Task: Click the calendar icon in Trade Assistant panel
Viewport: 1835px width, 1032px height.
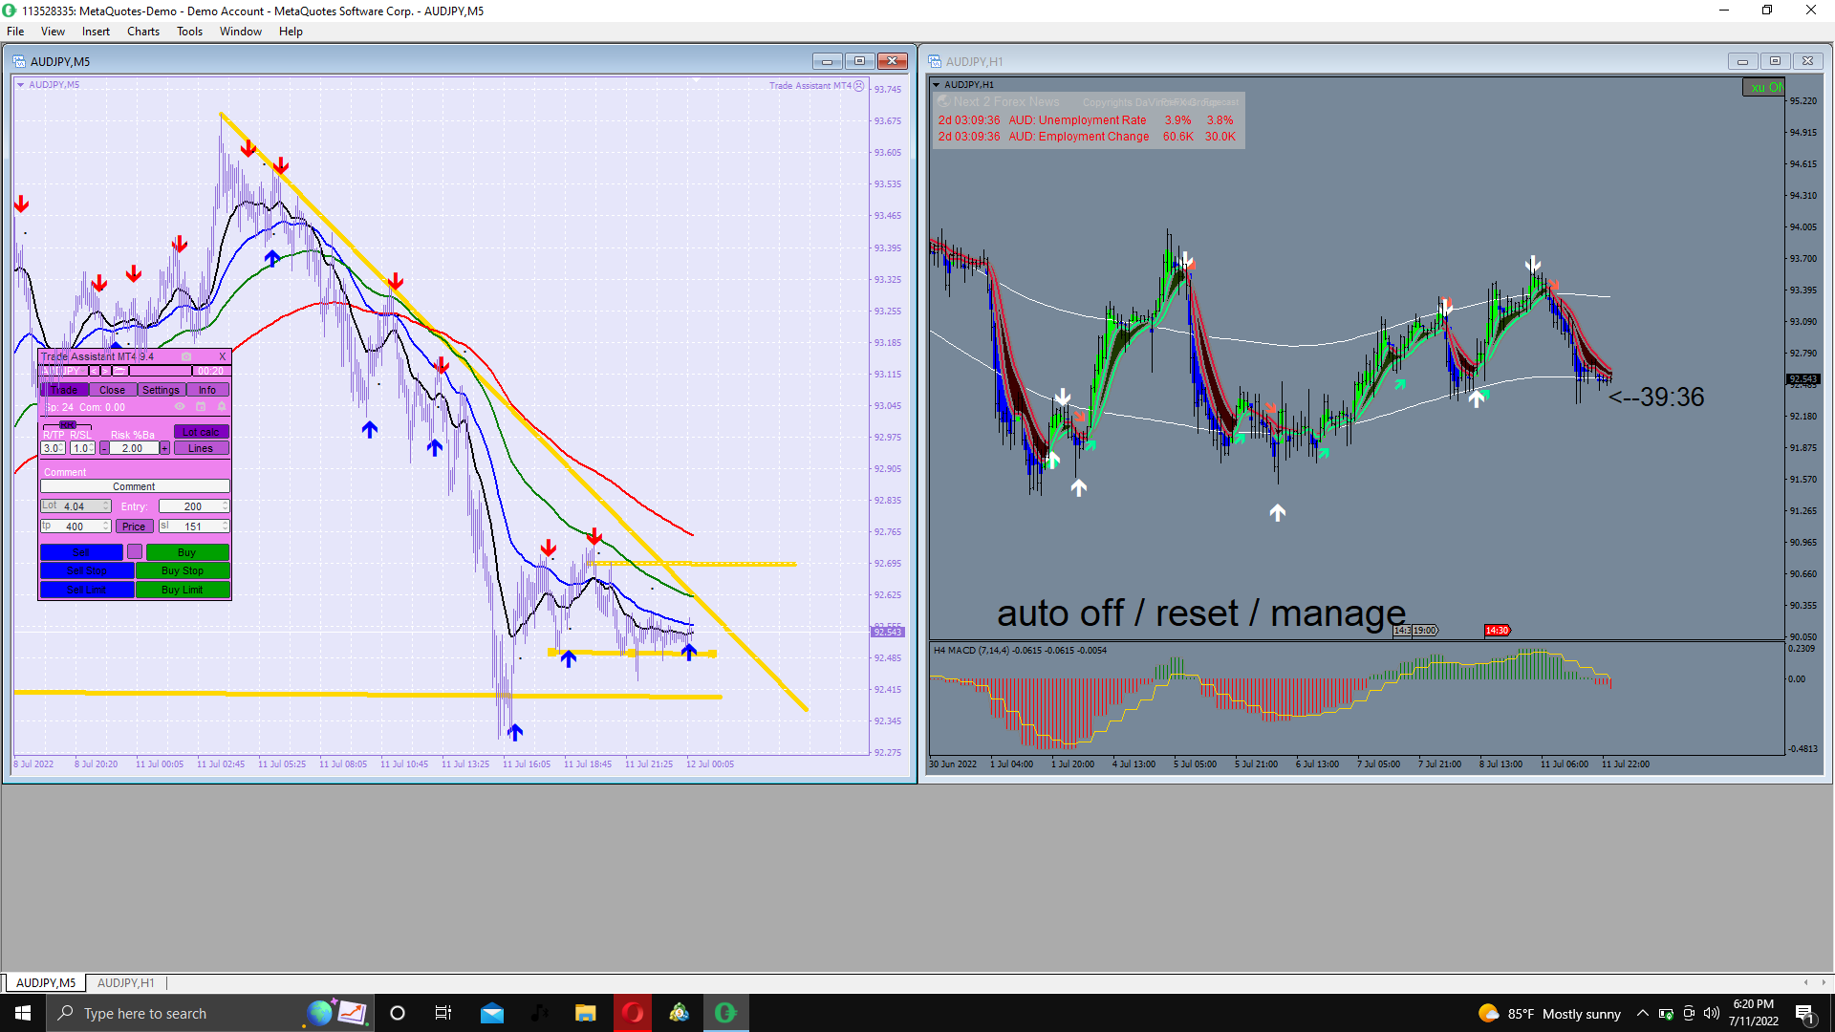Action: click(x=201, y=406)
